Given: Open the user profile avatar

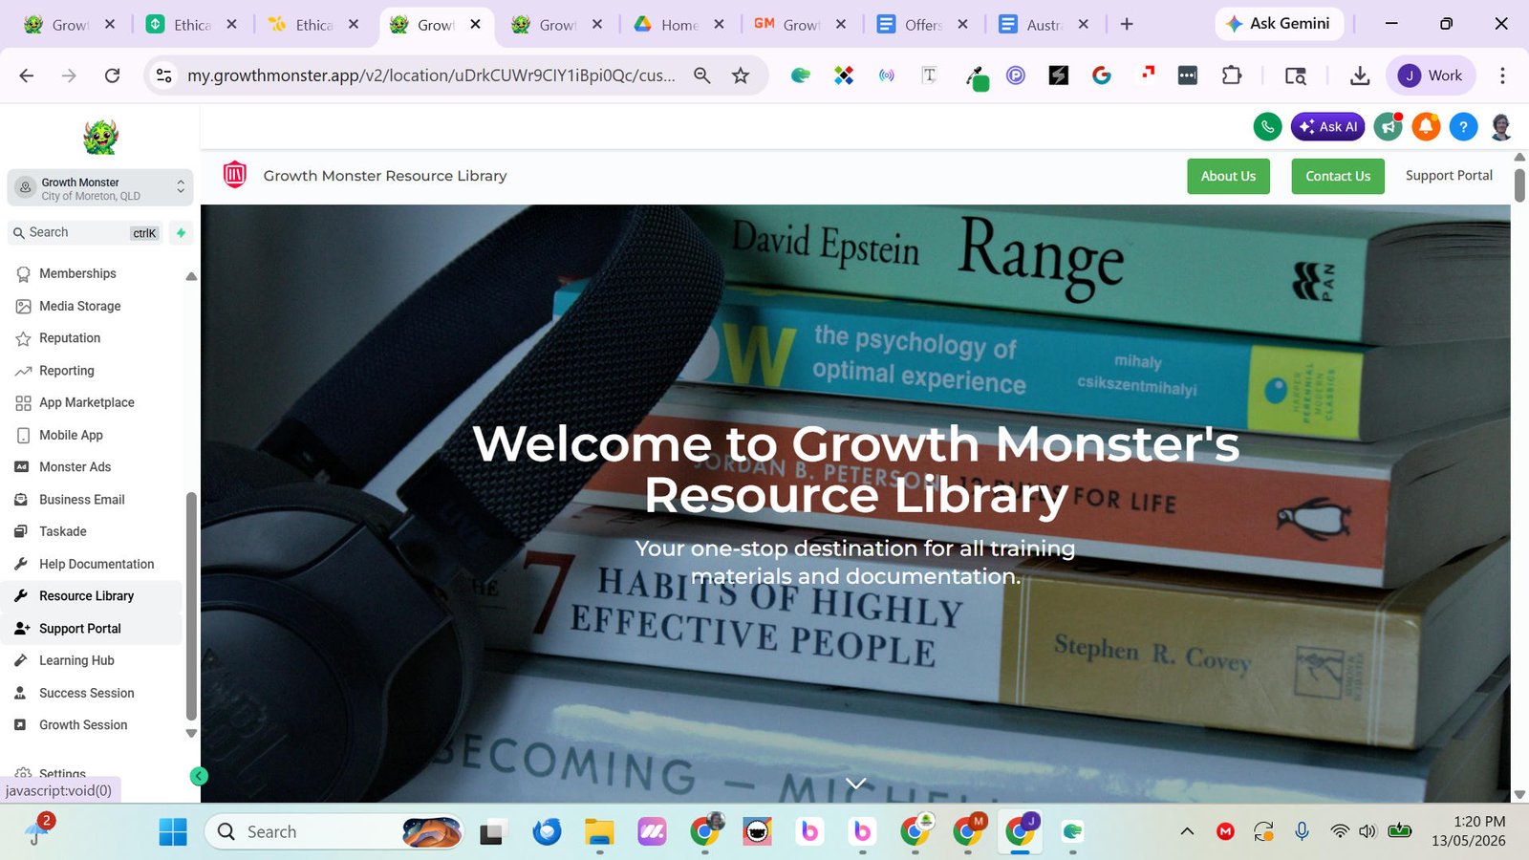Looking at the screenshot, I should (1501, 126).
